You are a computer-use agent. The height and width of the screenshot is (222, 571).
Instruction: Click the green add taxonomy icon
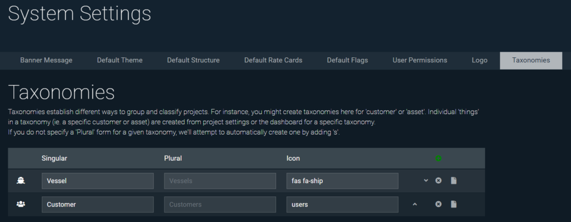pos(438,159)
